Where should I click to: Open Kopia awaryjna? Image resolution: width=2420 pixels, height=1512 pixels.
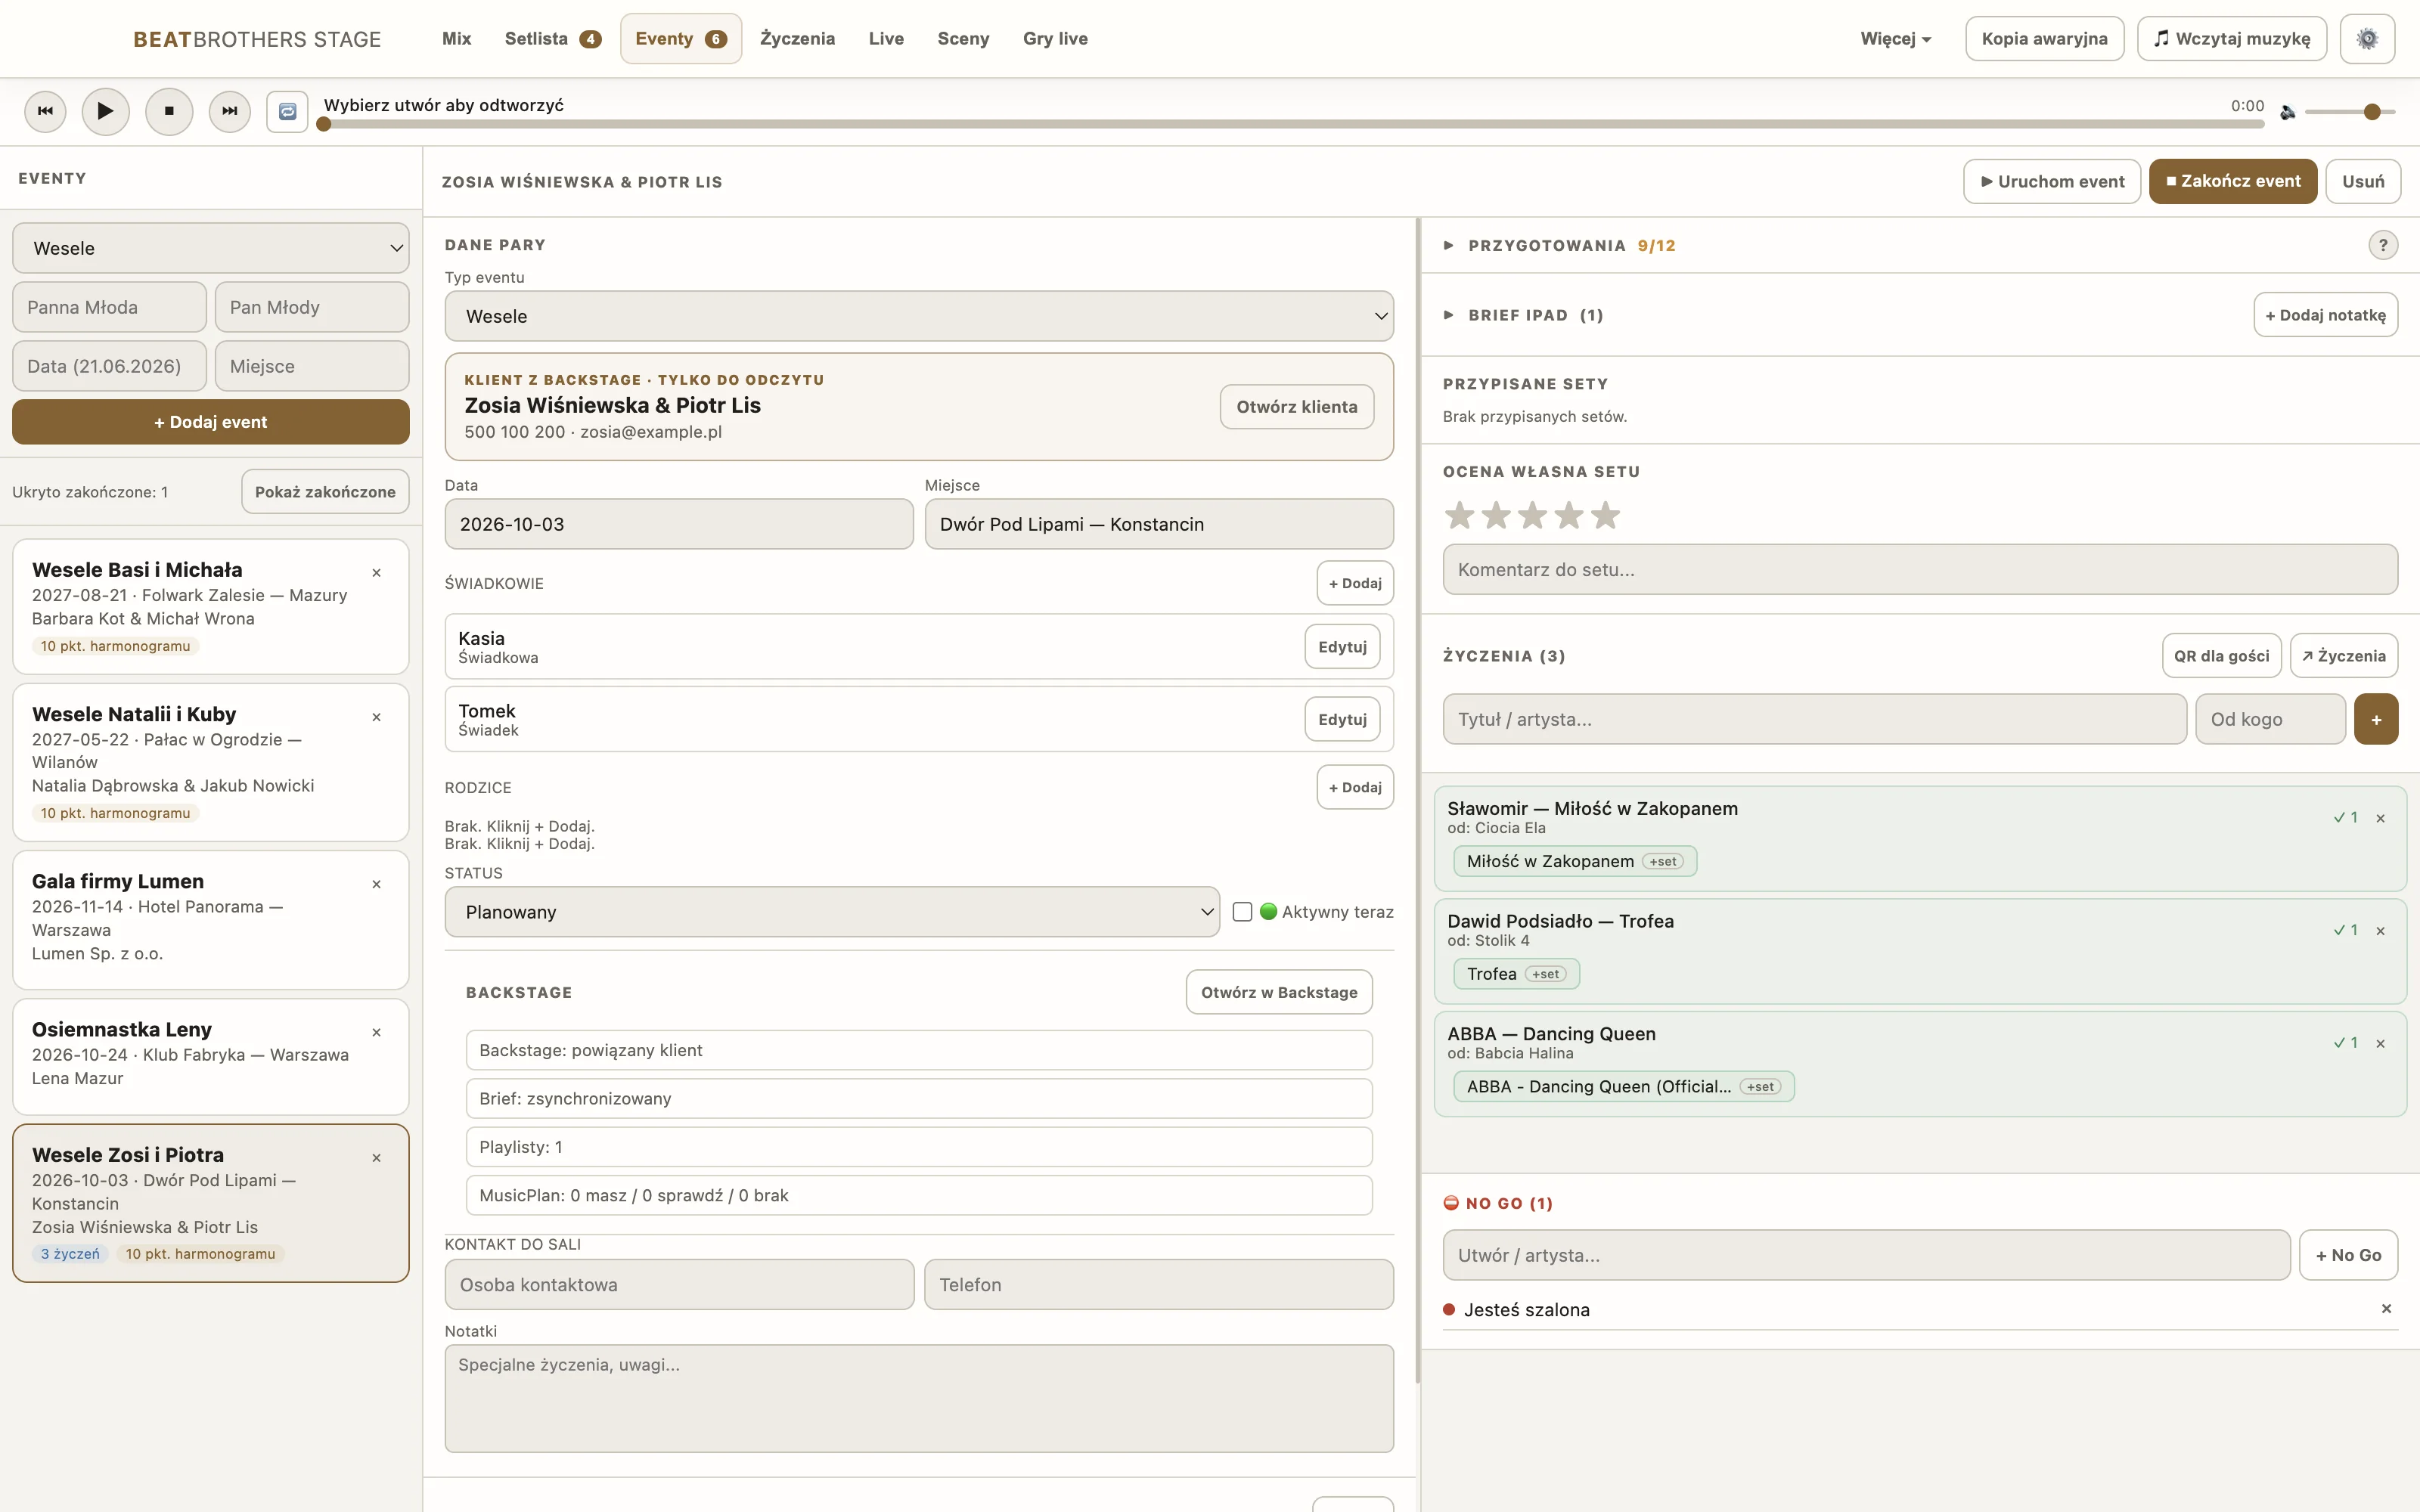pos(2044,39)
